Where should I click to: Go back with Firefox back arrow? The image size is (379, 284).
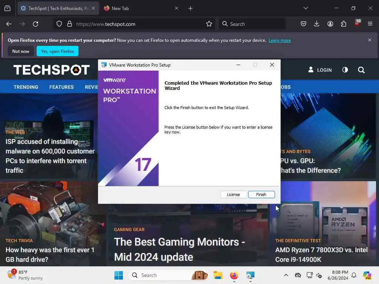click(x=9, y=24)
